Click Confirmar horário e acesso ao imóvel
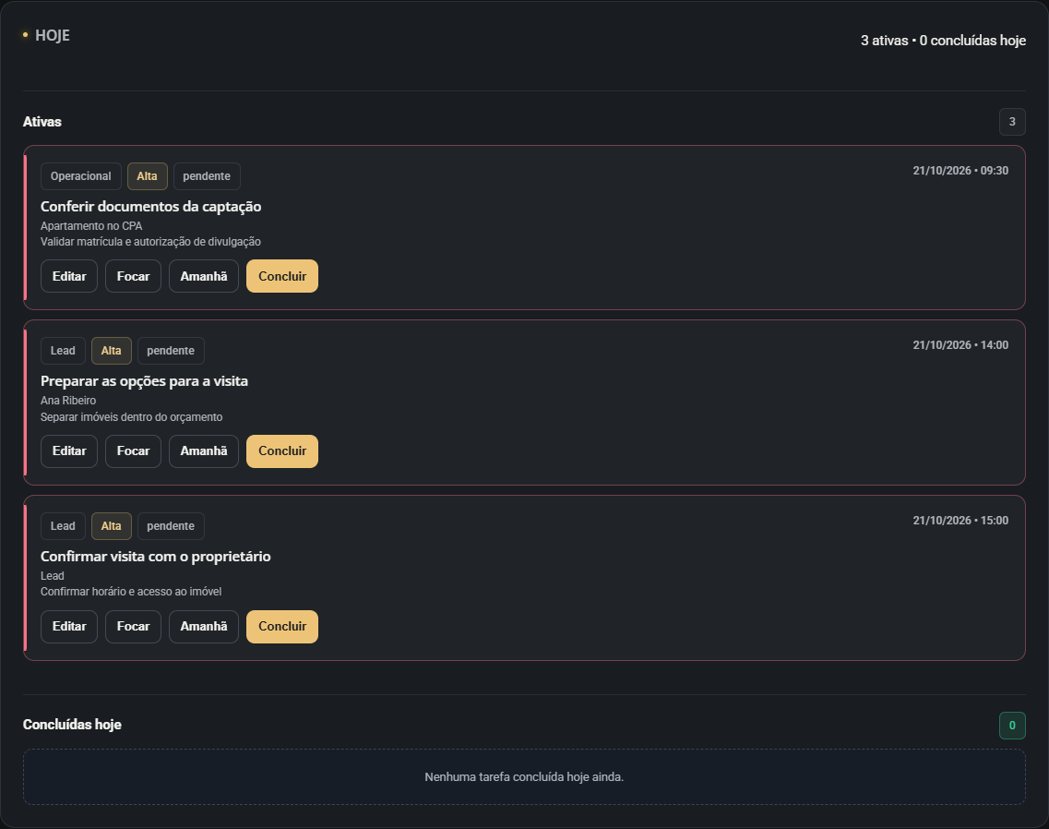 131,591
